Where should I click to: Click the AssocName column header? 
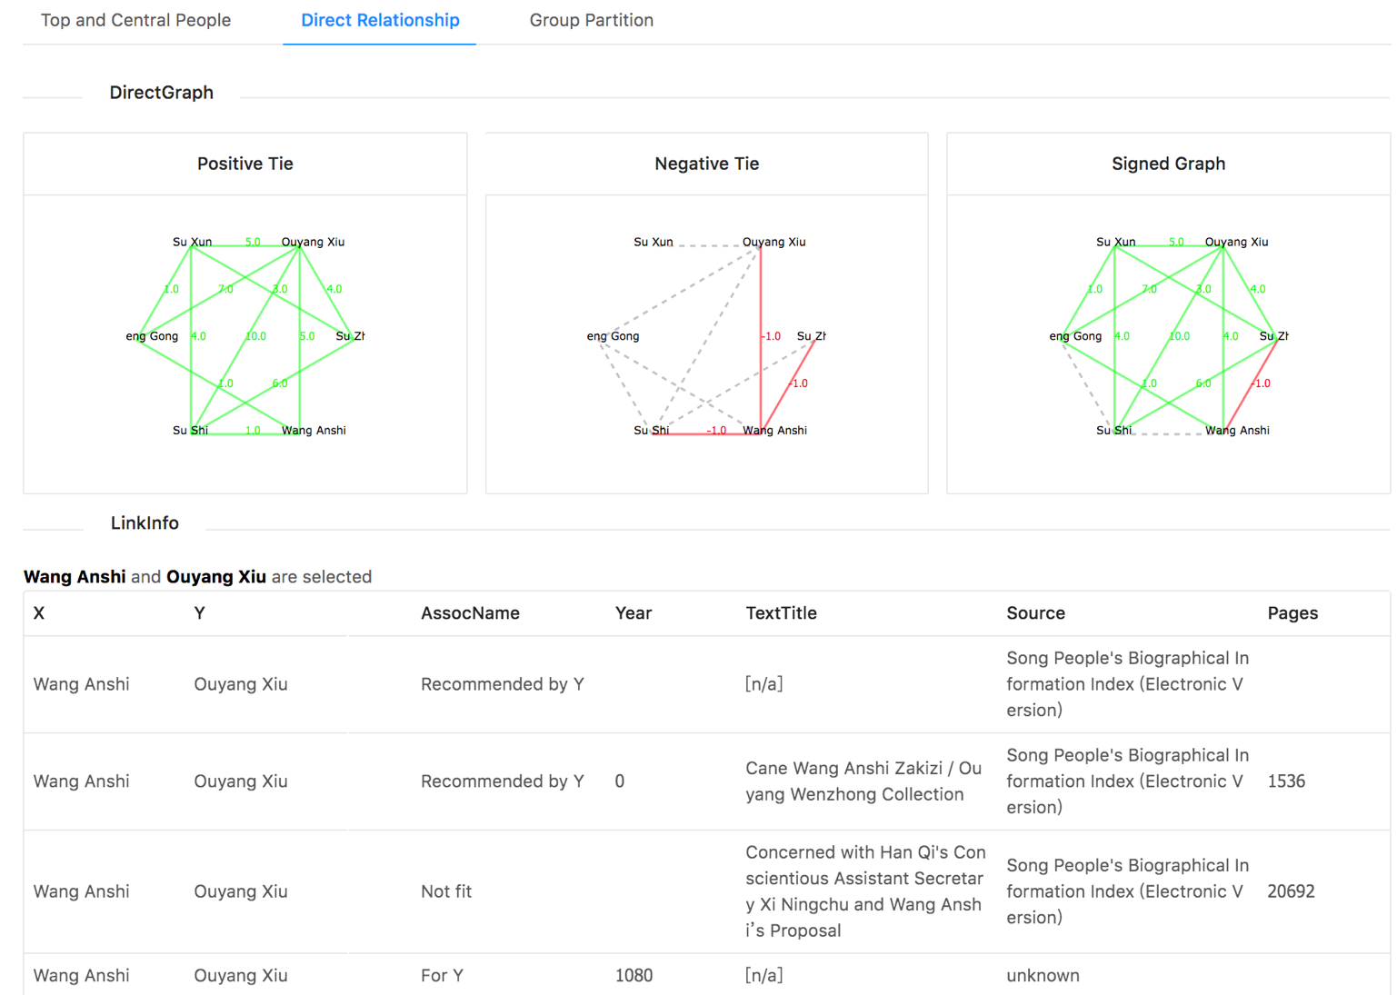click(x=470, y=613)
